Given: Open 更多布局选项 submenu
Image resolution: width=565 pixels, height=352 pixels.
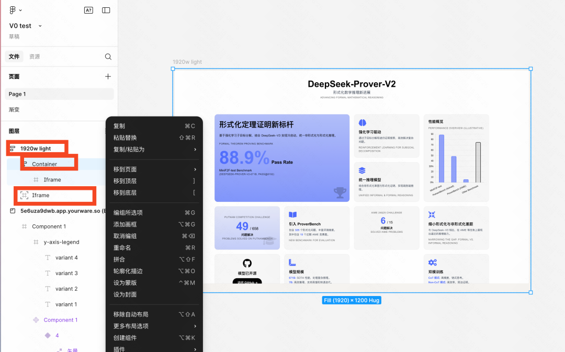Looking at the screenshot, I should (154, 326).
